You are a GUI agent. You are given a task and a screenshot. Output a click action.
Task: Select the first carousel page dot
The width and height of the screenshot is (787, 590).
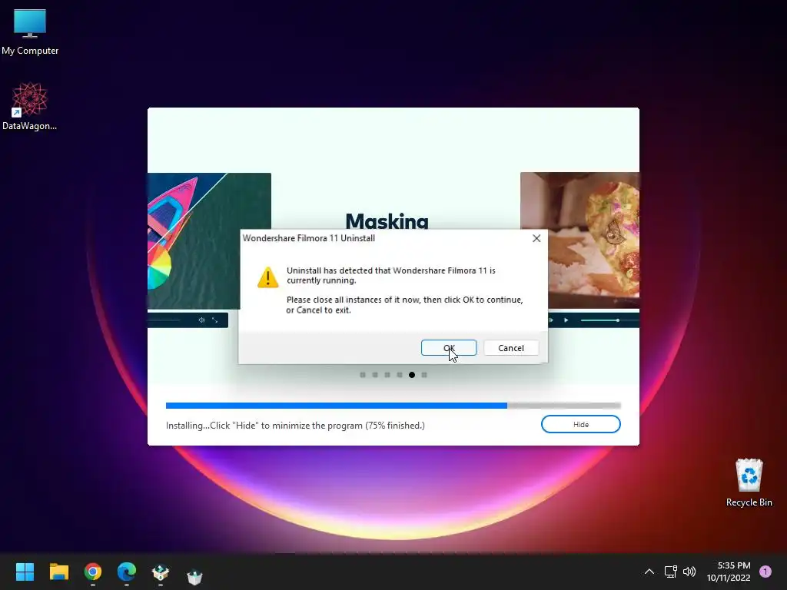click(x=363, y=375)
